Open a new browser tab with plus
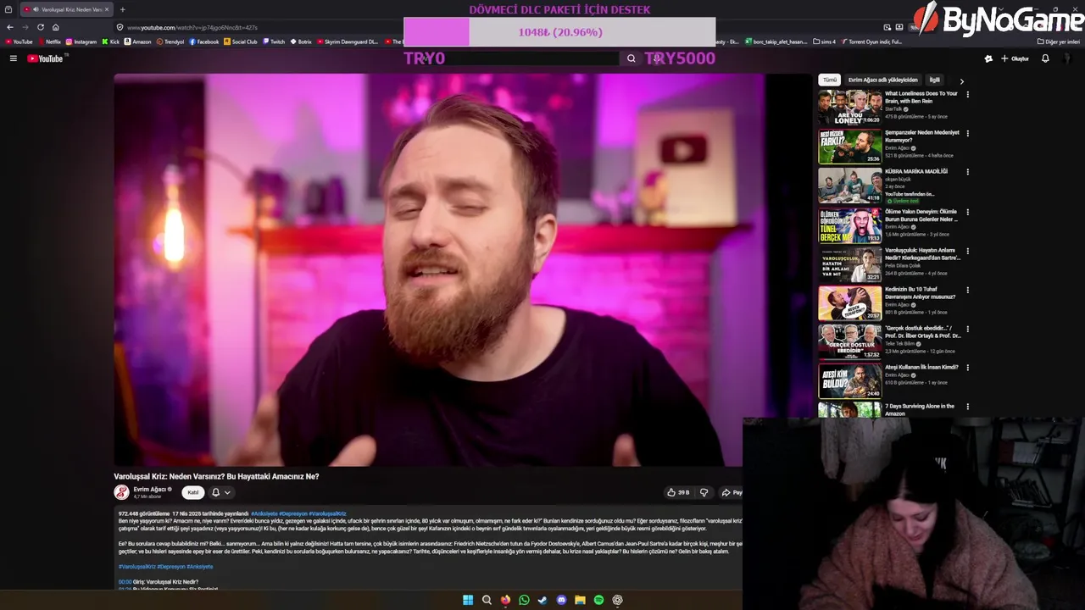 122,9
